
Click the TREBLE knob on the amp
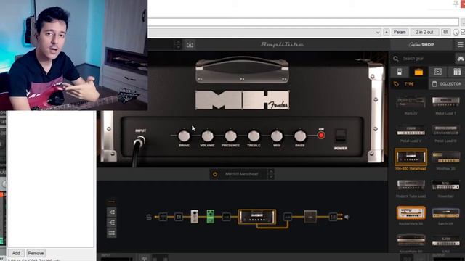point(254,136)
